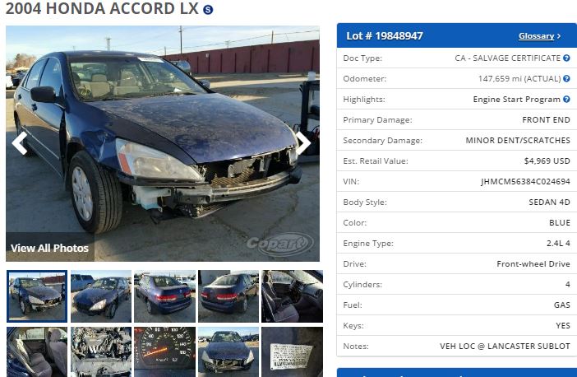Click help icon beside Engine Start Program
Viewport: 577px width, 377px height.
[566, 99]
